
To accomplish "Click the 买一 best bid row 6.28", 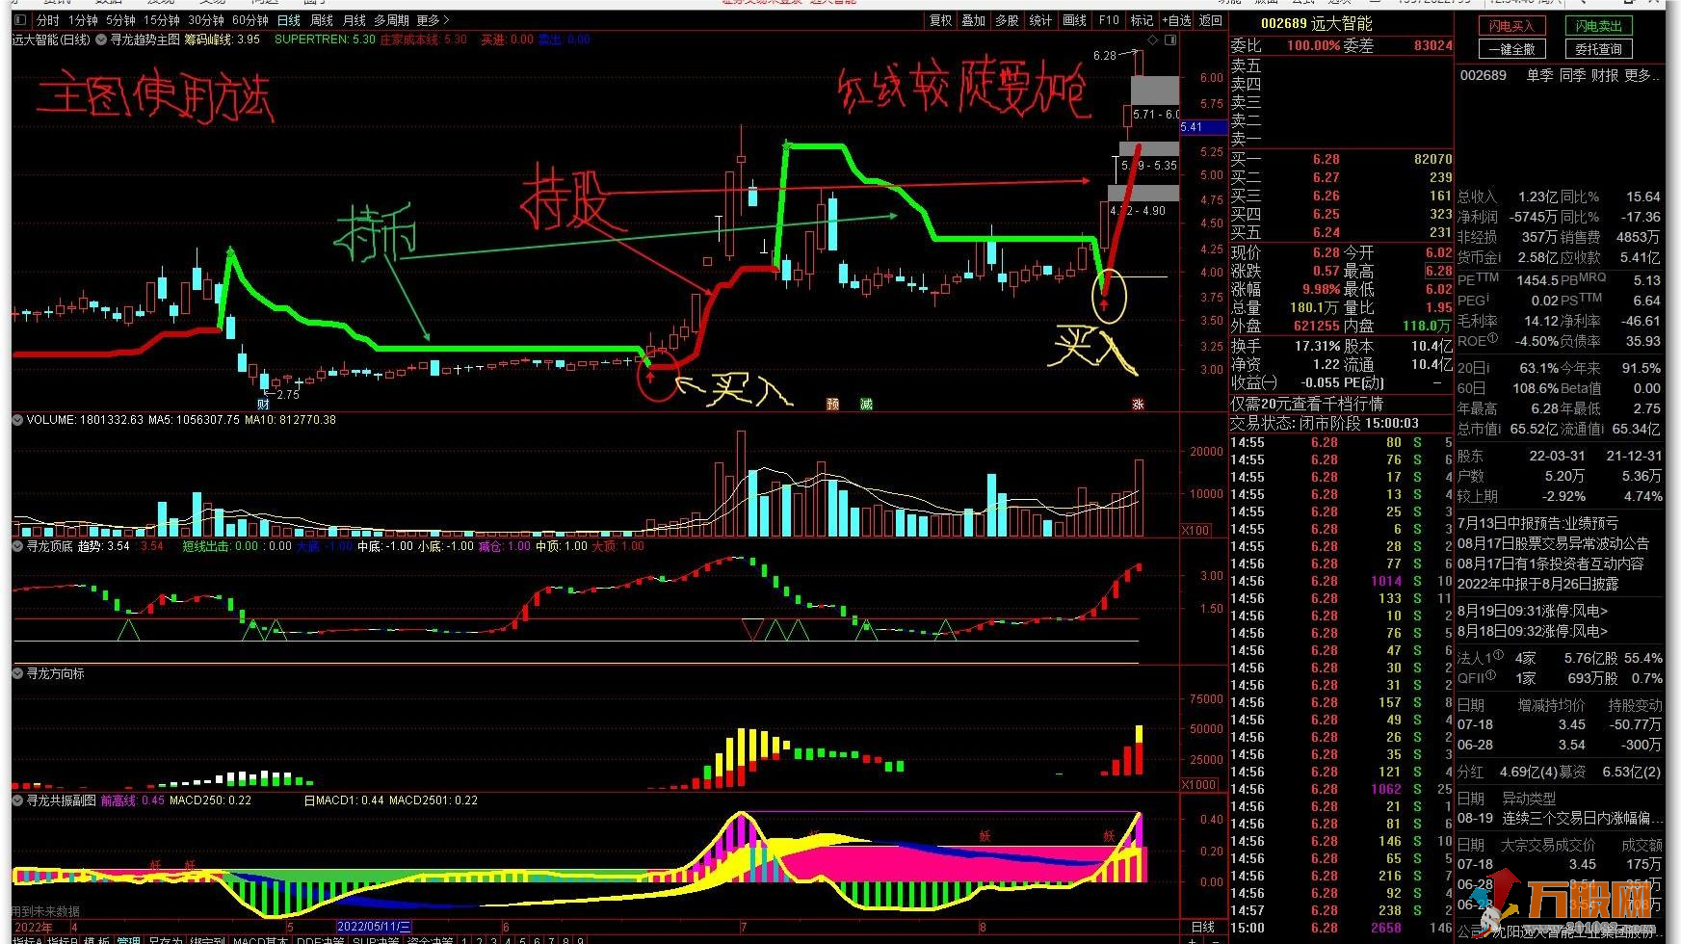I will coord(1341,159).
